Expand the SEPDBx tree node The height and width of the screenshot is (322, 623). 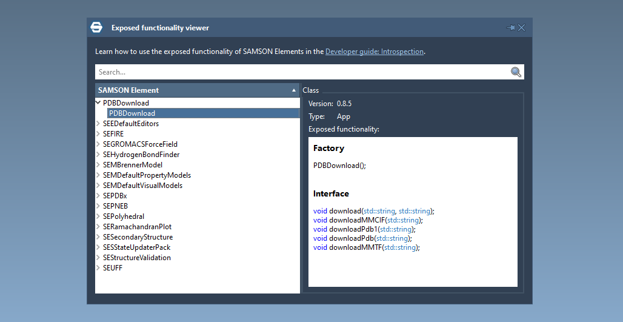point(98,196)
